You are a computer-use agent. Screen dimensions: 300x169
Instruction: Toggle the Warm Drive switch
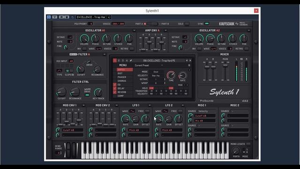click(87, 95)
